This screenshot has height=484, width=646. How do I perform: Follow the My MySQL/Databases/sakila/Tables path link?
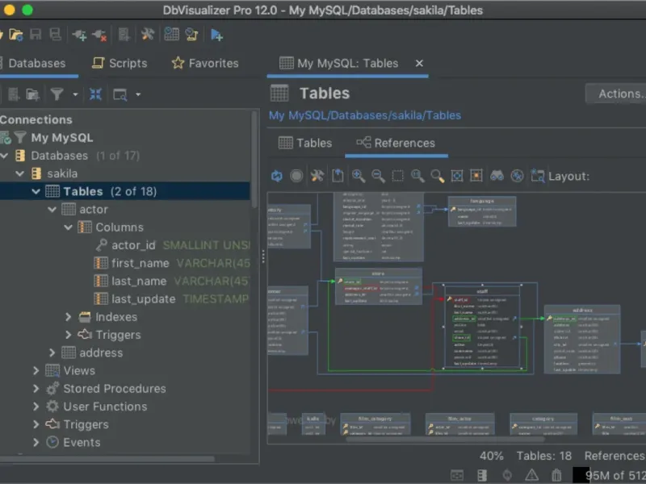(x=365, y=115)
